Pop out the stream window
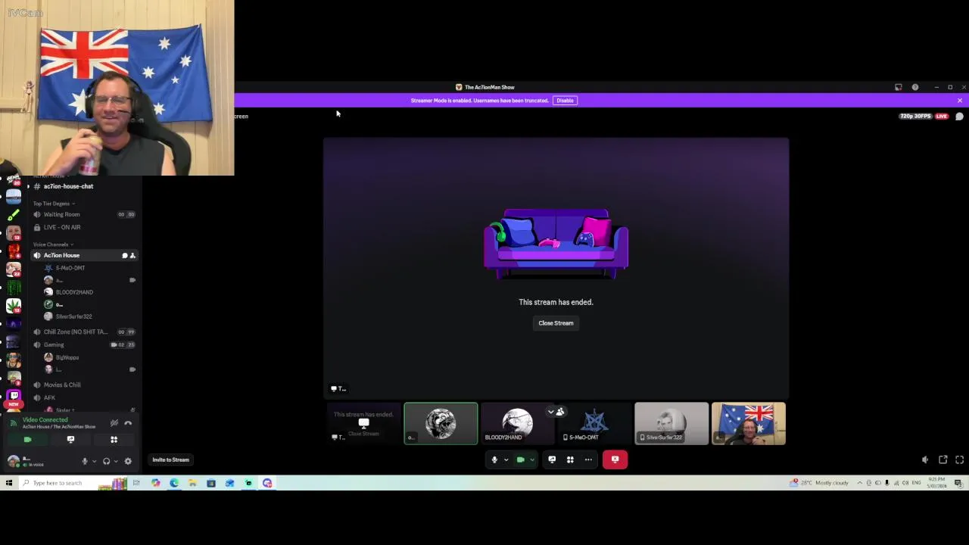The height and width of the screenshot is (545, 969). coord(943,459)
